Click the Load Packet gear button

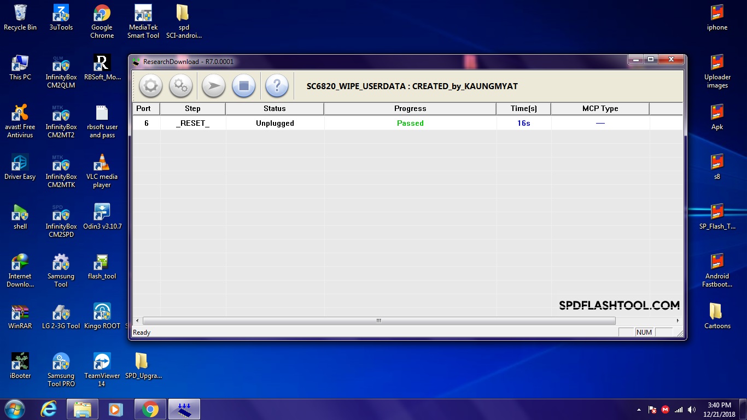150,86
